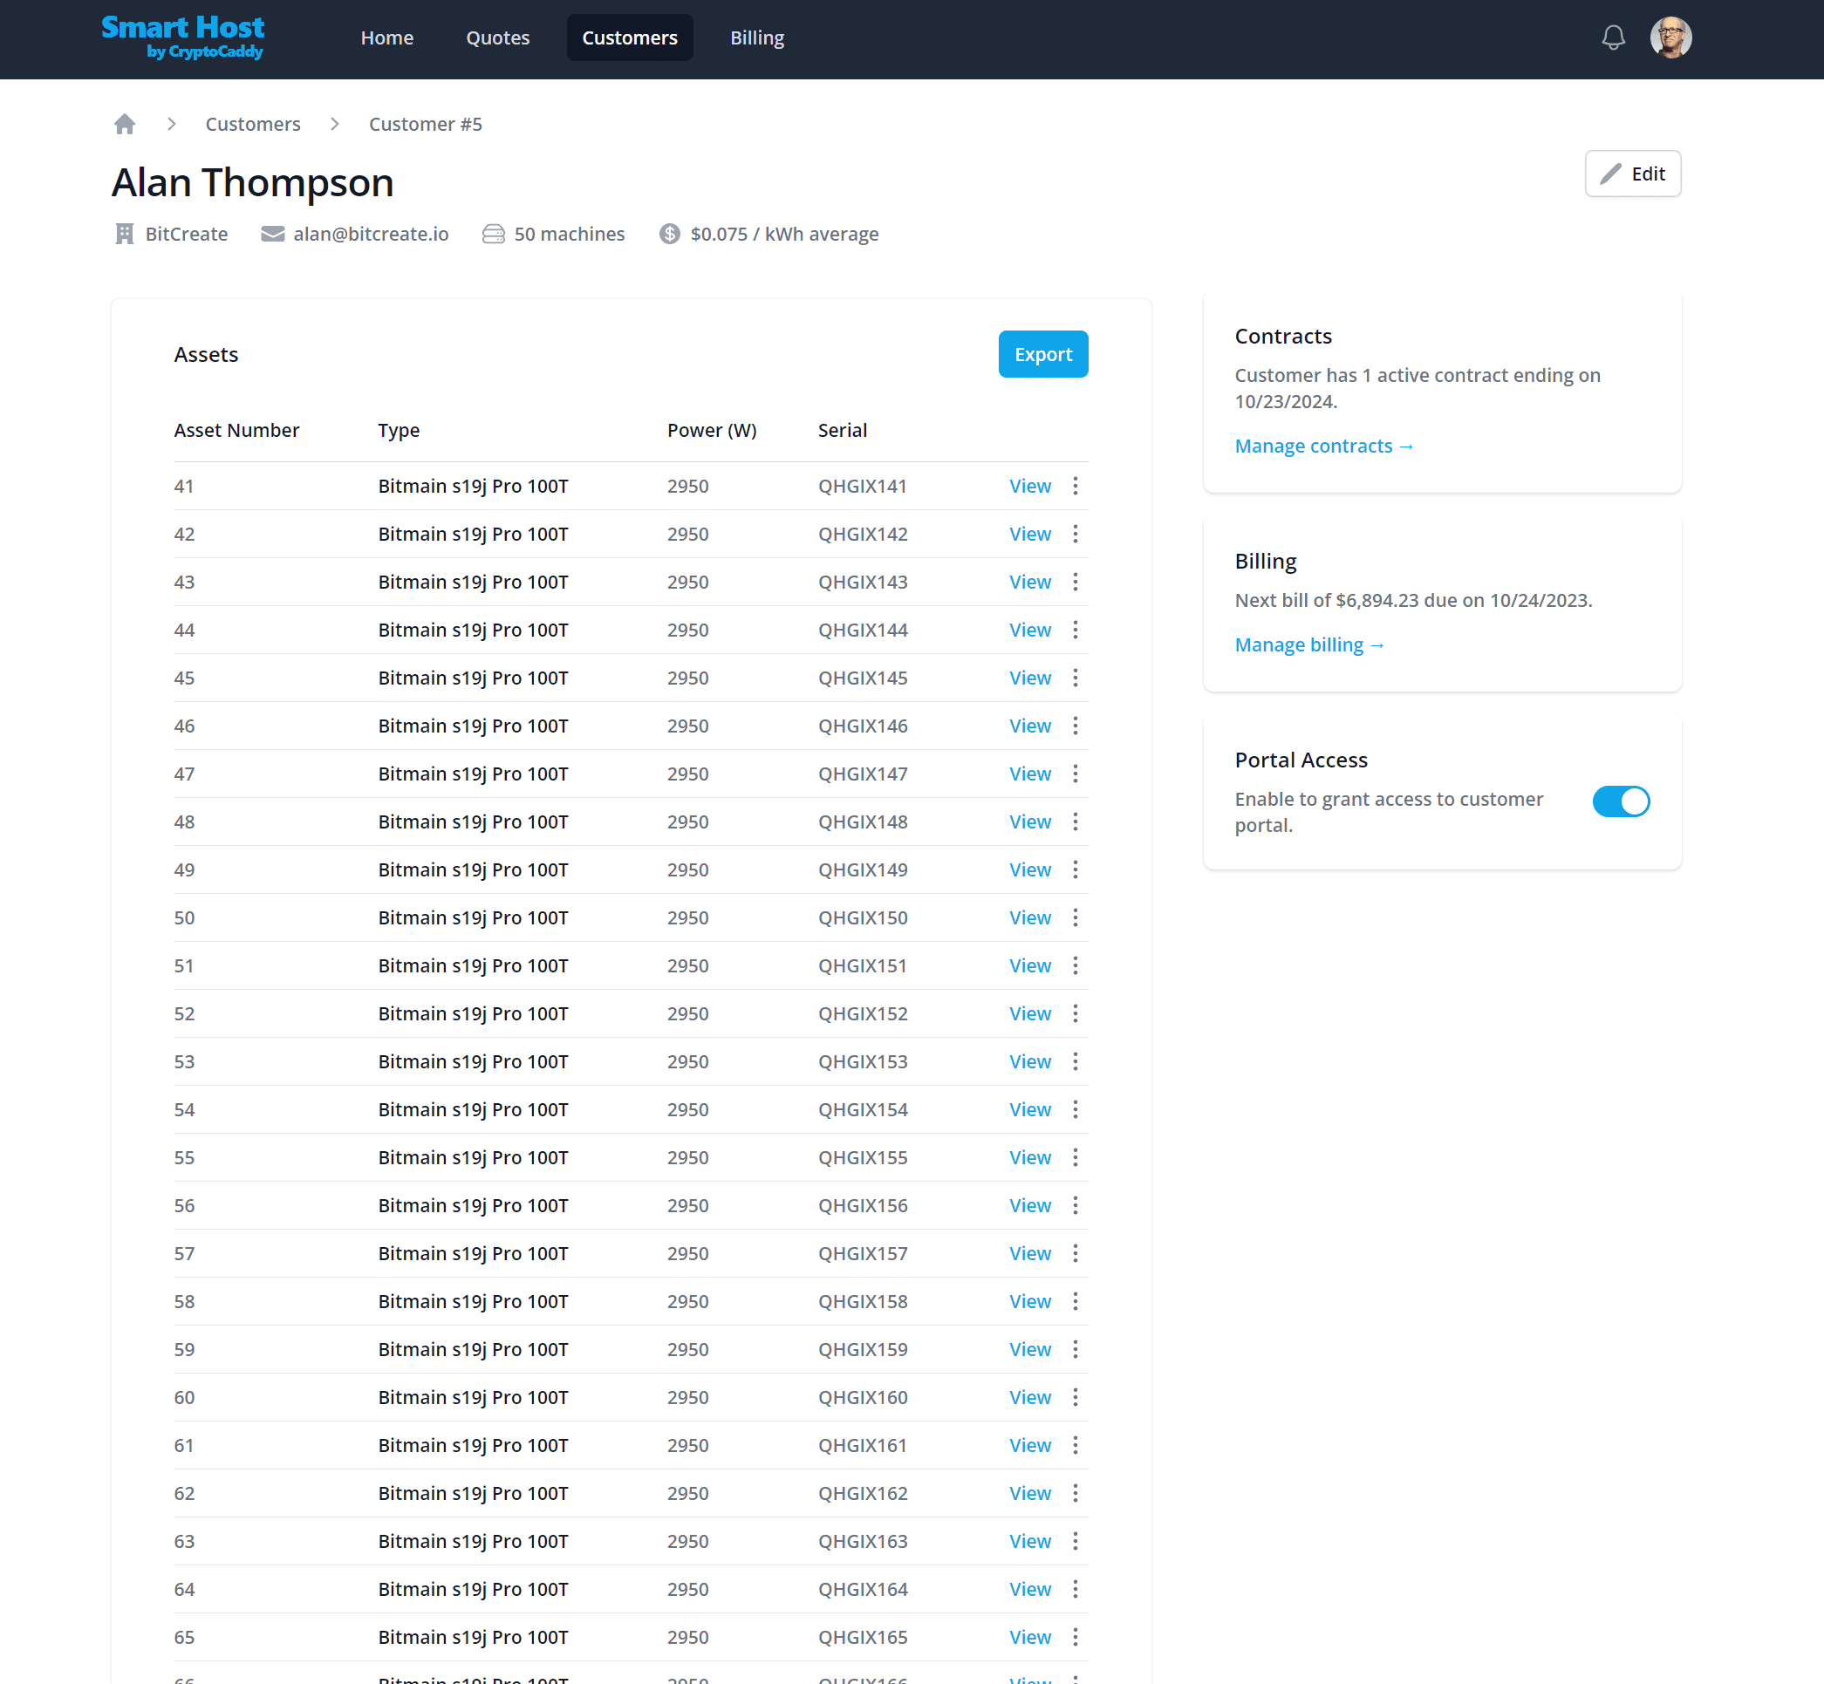Image resolution: width=1824 pixels, height=1684 pixels.
Task: Click the dollar icon by kWh average
Action: point(670,235)
